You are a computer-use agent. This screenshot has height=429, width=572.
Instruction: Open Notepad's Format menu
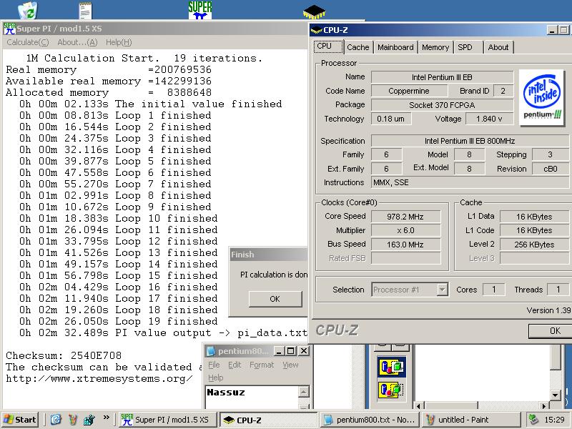click(262, 365)
